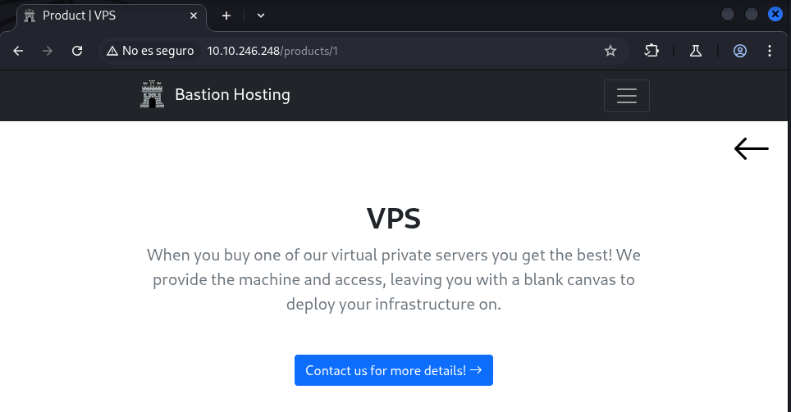Open the extensions puzzle icon

click(x=652, y=51)
